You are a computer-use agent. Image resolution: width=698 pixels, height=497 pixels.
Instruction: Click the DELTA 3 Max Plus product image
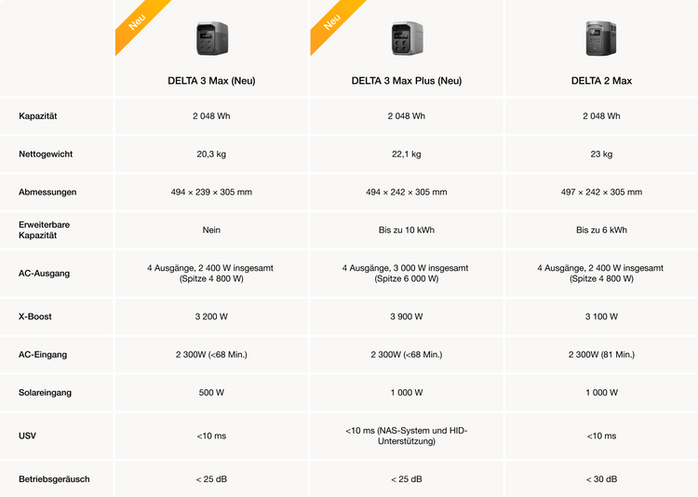(x=407, y=39)
